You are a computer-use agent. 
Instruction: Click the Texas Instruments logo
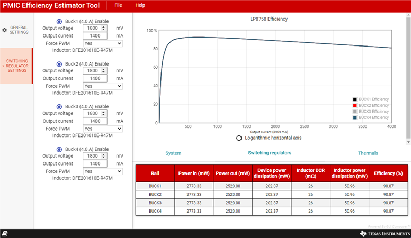(385, 234)
